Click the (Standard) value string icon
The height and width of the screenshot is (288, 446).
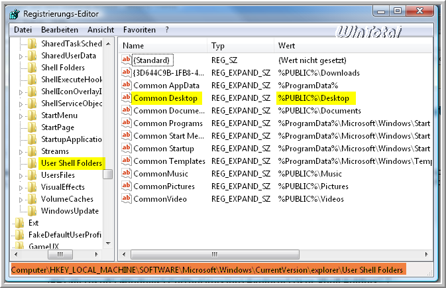127,60
